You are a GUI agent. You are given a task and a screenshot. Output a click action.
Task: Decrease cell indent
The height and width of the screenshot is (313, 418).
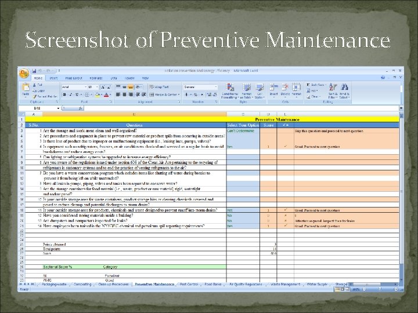138,94
